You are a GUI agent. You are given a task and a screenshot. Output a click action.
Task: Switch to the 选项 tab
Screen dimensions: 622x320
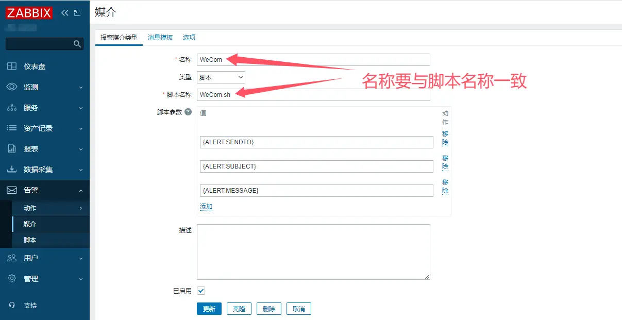pos(189,38)
